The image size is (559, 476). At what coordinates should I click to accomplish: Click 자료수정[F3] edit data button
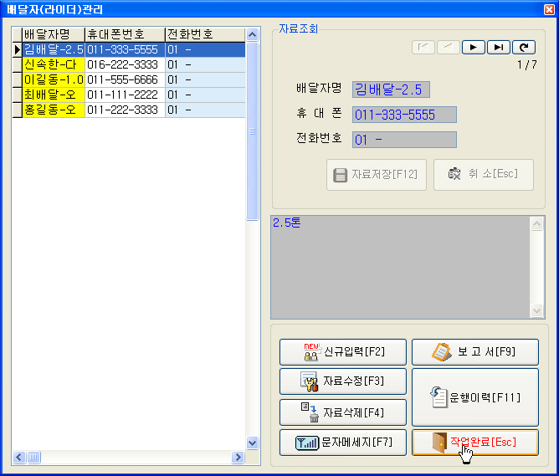click(343, 381)
